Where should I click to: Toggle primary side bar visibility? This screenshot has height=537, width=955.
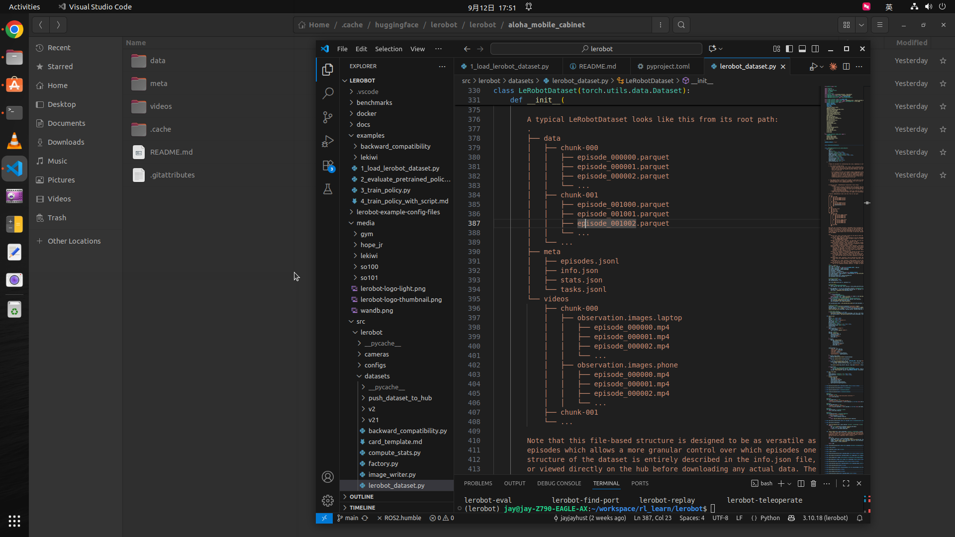[789, 49]
